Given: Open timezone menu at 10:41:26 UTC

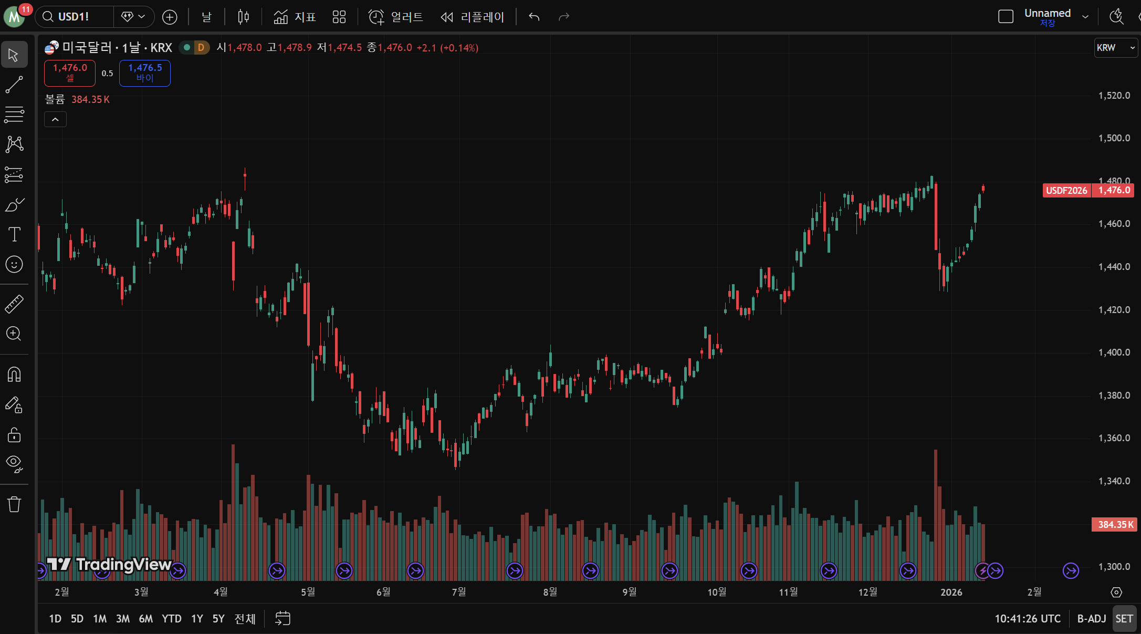Looking at the screenshot, I should coord(1028,619).
